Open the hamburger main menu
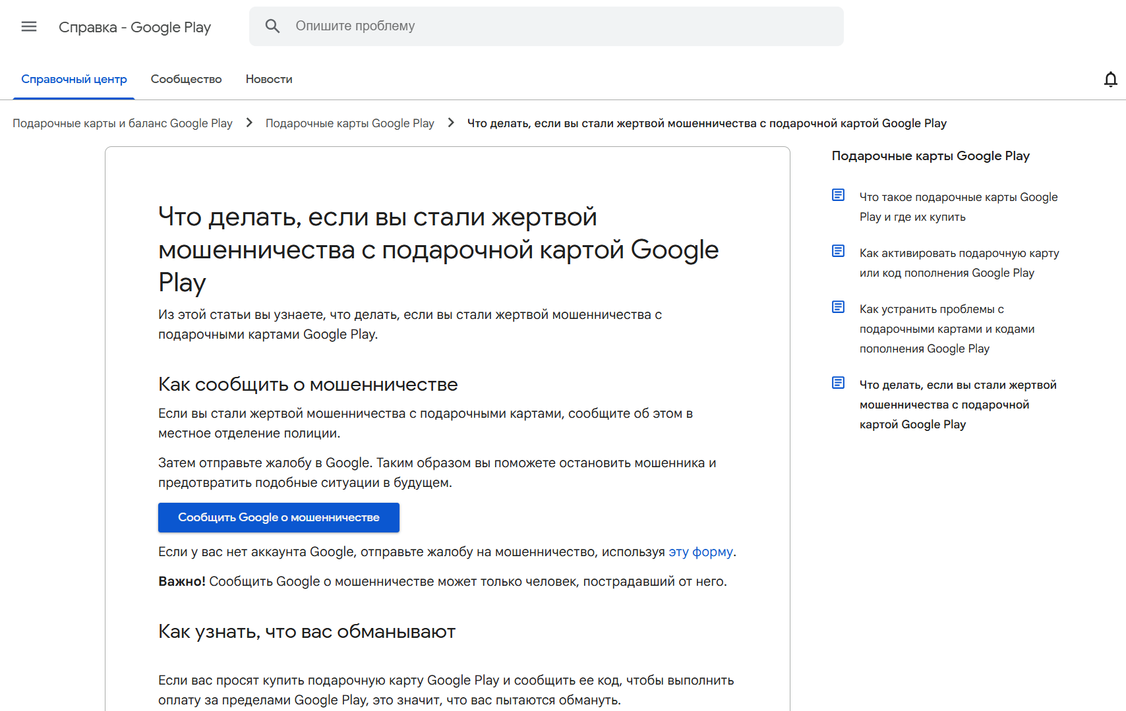Screen dimensions: 1126x711 click(x=29, y=26)
